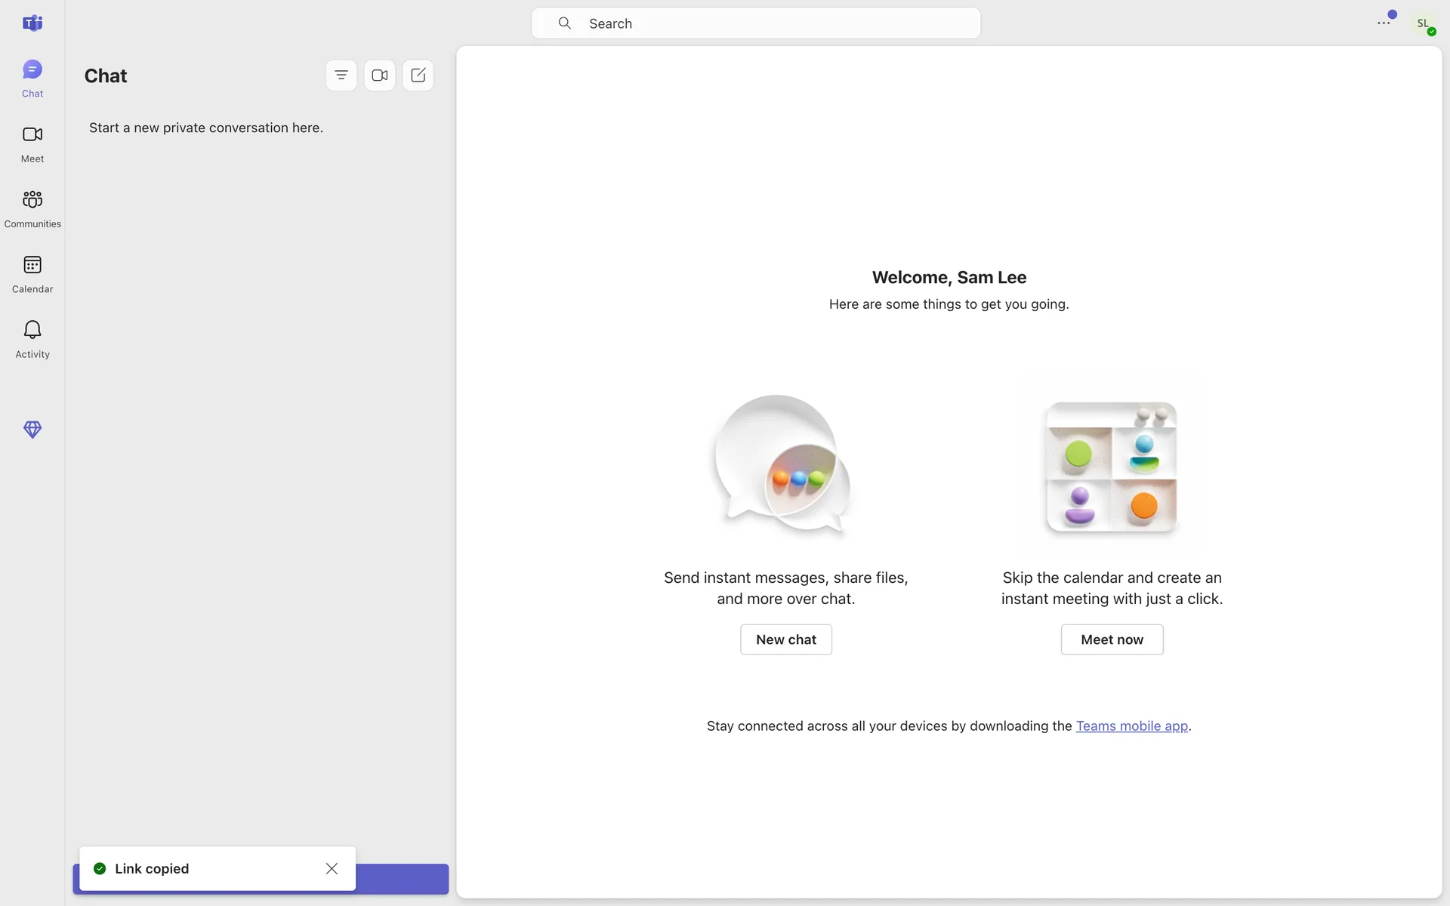1450x906 pixels.
Task: Show the Activity notifications feed
Action: pyautogui.click(x=32, y=338)
